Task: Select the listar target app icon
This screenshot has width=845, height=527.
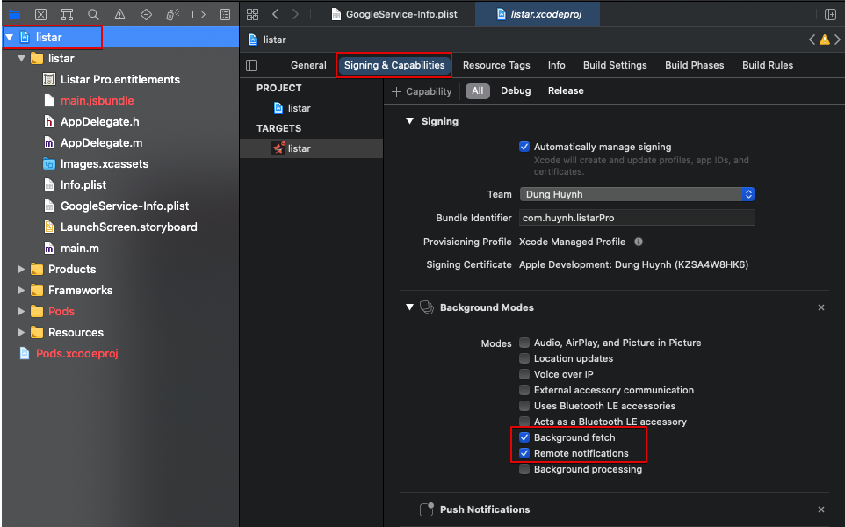Action: 278,148
